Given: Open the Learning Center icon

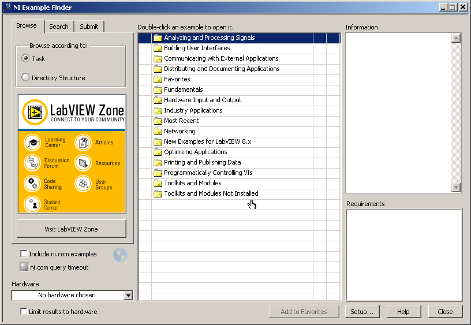Looking at the screenshot, I should (32, 143).
